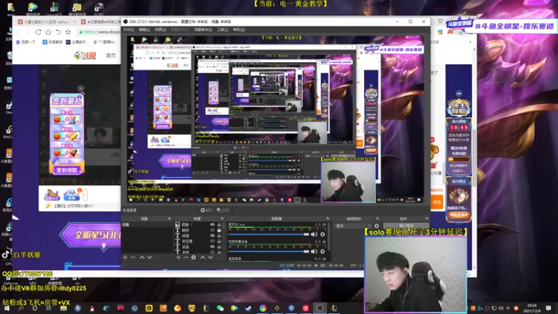Mute the second mixer channel speaker icon
558x314 pixels.
click(314, 251)
